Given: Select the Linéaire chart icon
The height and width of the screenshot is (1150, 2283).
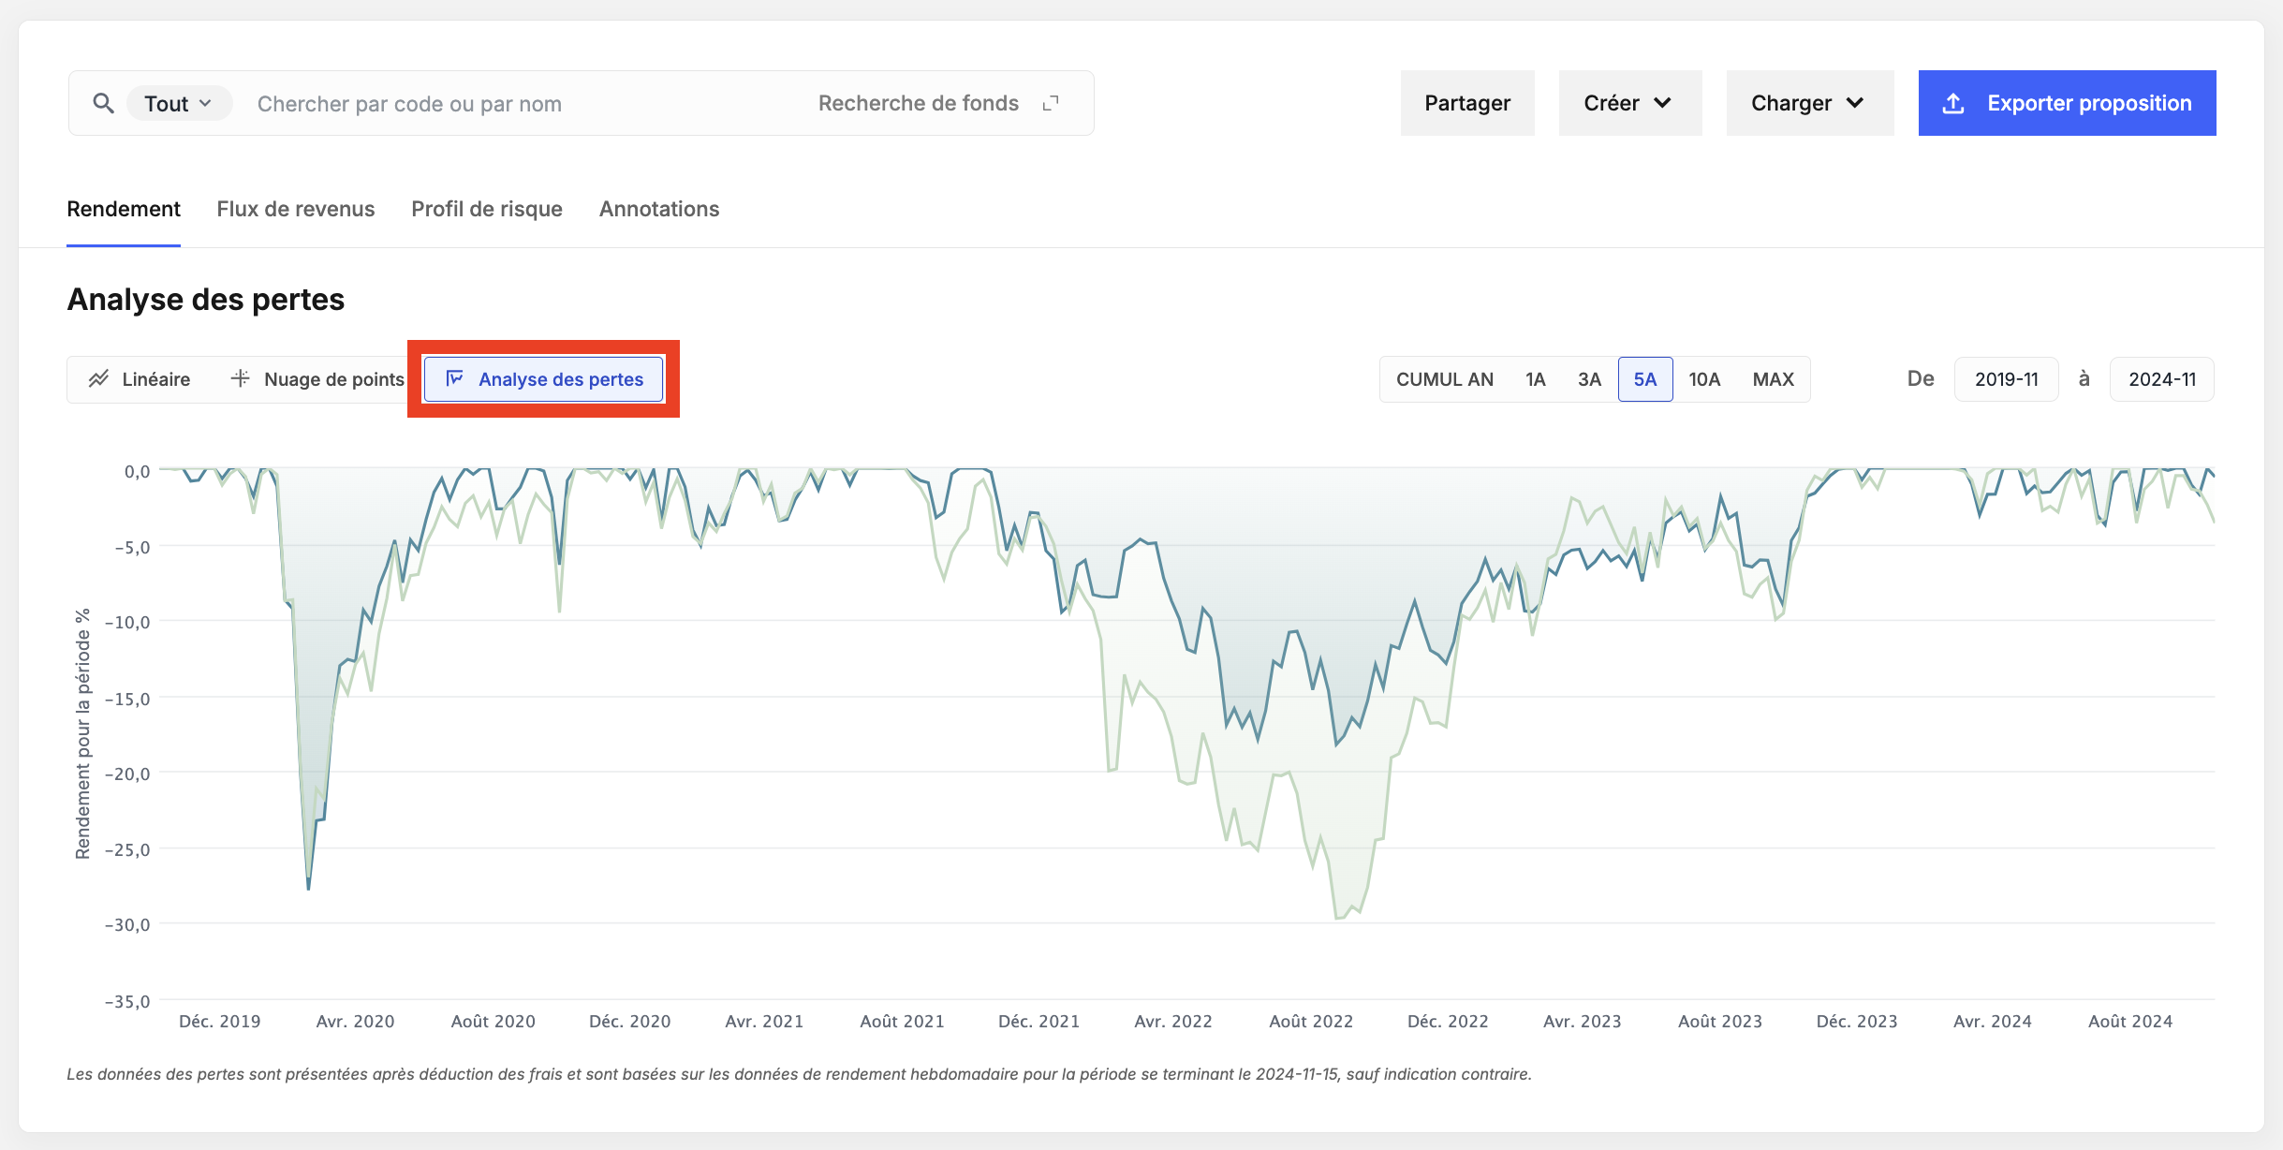Looking at the screenshot, I should (98, 379).
